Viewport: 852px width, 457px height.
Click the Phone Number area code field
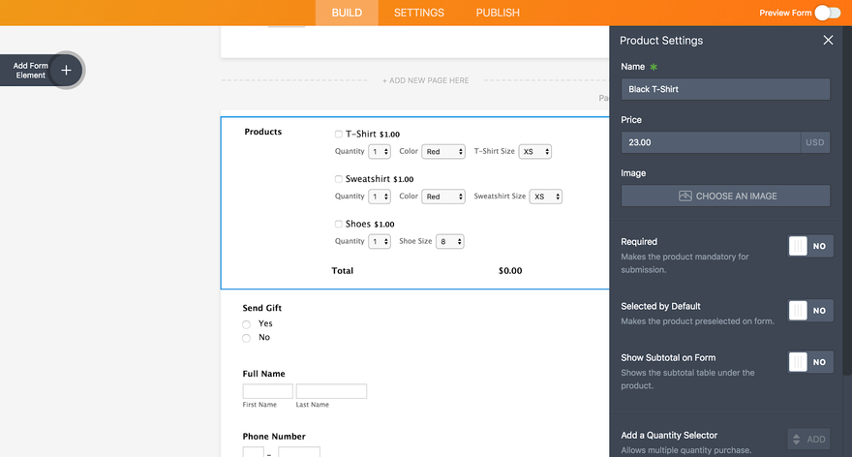254,452
